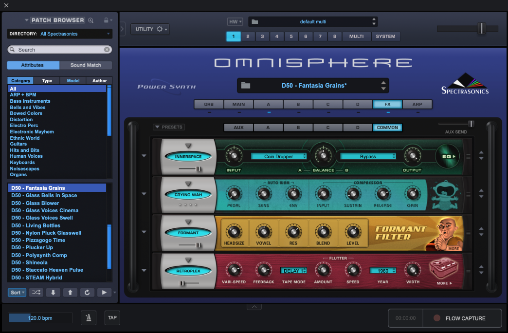The width and height of the screenshot is (508, 333).
Task: Open the Innerspace EQ section
Action: coord(448,156)
